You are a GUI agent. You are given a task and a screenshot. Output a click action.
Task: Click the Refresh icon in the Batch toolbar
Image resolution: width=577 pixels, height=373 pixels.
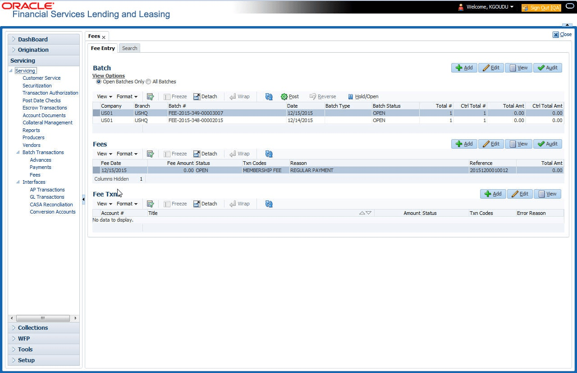[x=269, y=96]
